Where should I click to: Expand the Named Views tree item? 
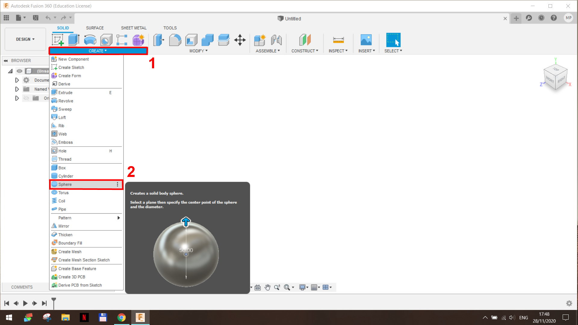pos(17,89)
